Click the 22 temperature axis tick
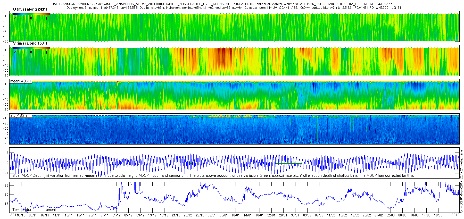The height and width of the screenshot is (219, 464). 6,186
